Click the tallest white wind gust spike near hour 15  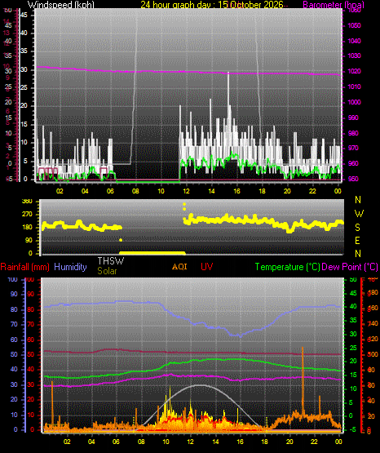tap(228, 95)
